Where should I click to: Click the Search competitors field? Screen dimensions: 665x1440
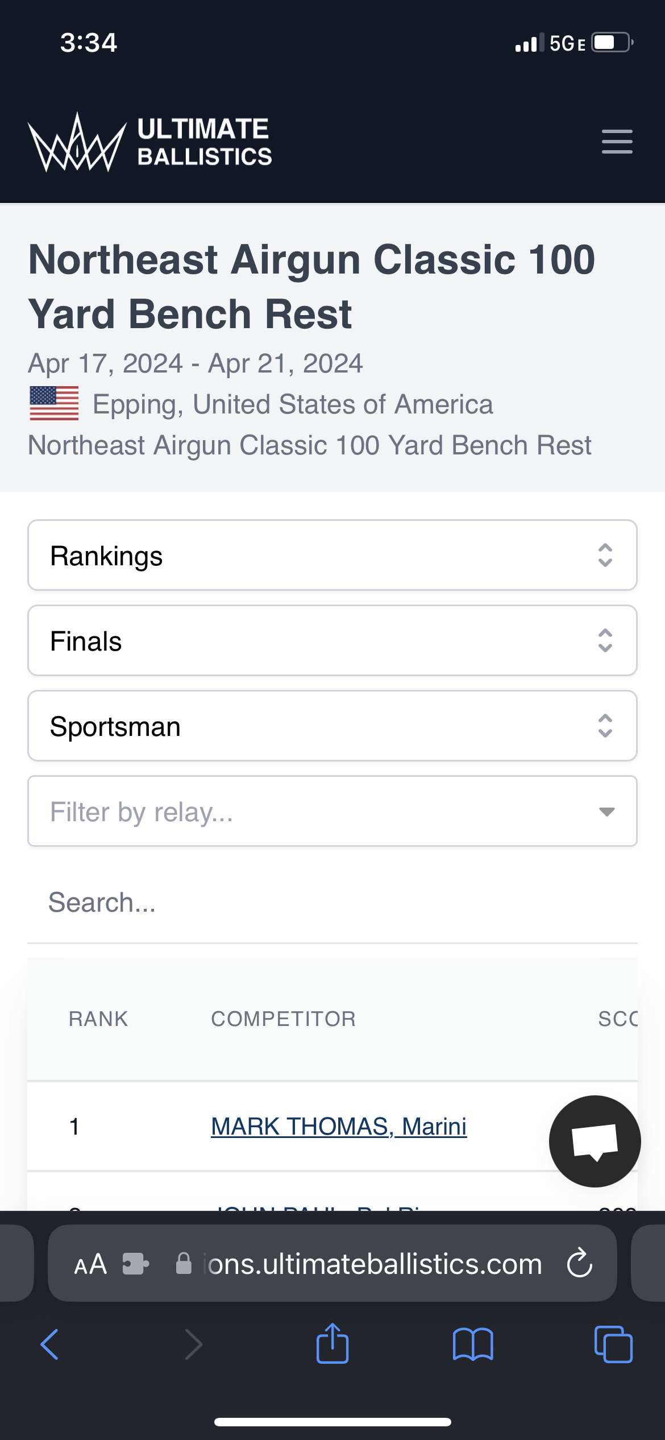[x=332, y=903]
